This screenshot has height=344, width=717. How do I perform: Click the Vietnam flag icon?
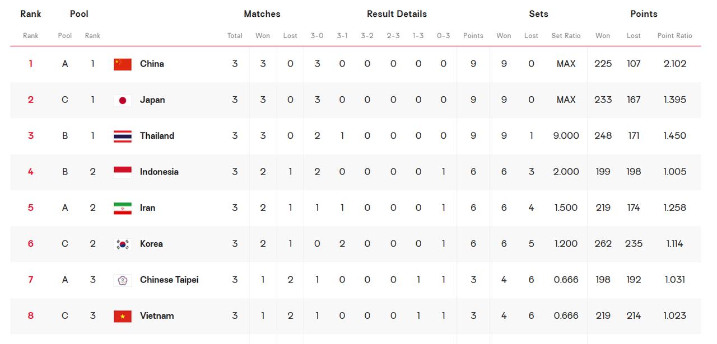coord(123,316)
